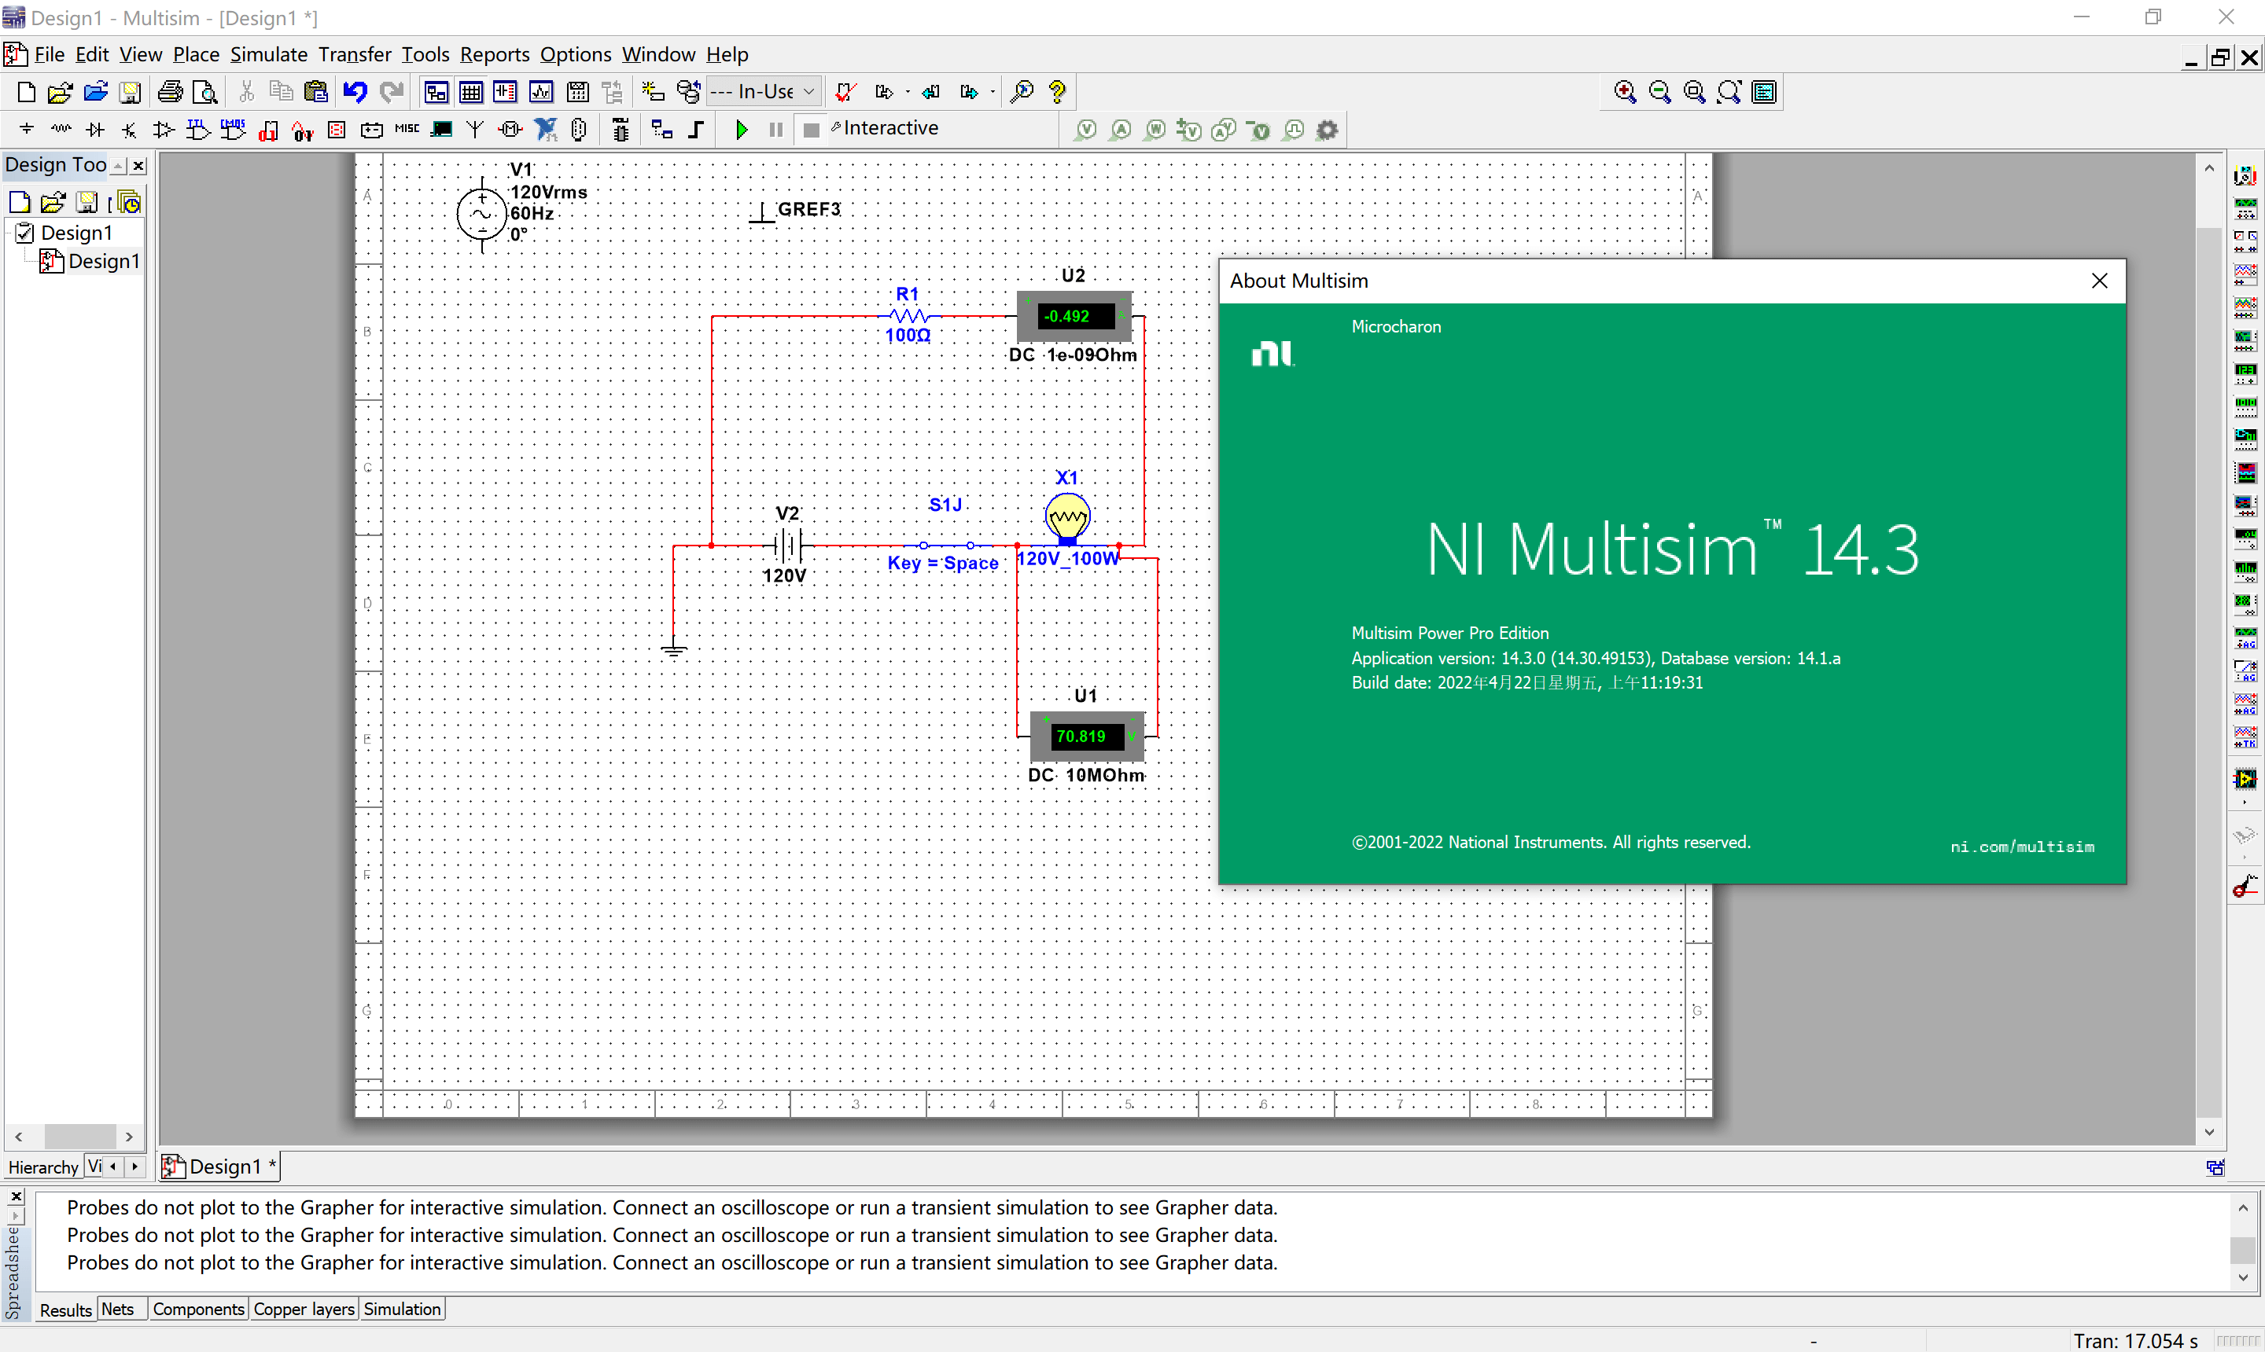
Task: Undo the last action with the blue arrow
Action: [x=355, y=92]
